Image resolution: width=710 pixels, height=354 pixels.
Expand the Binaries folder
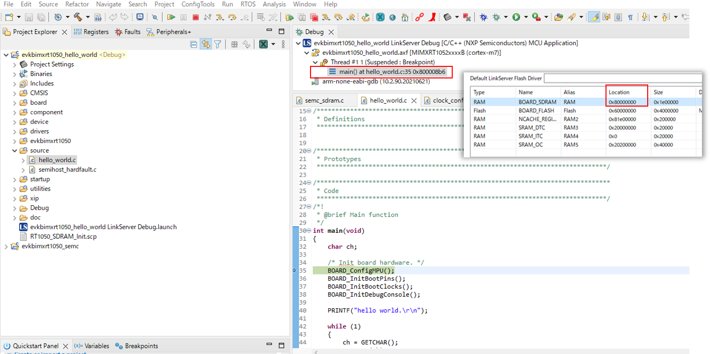tap(15, 74)
